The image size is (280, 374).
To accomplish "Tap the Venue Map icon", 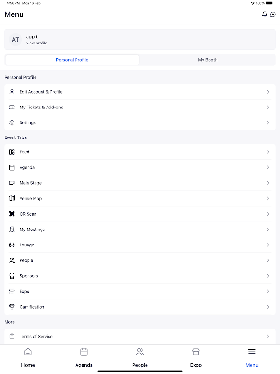I will point(12,198).
